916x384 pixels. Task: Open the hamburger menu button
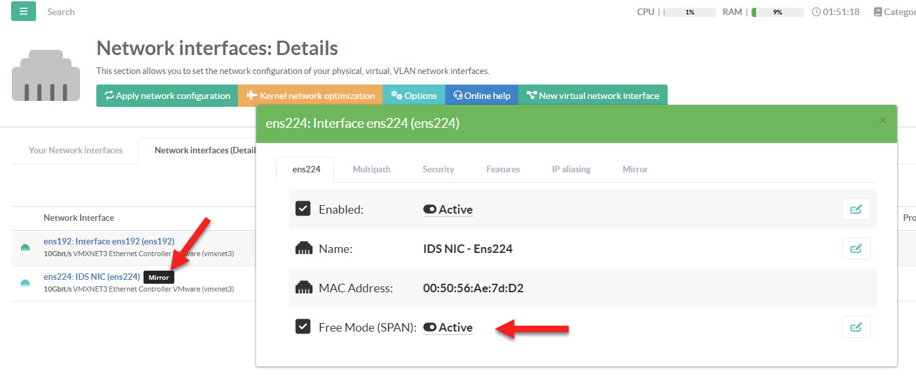click(24, 11)
